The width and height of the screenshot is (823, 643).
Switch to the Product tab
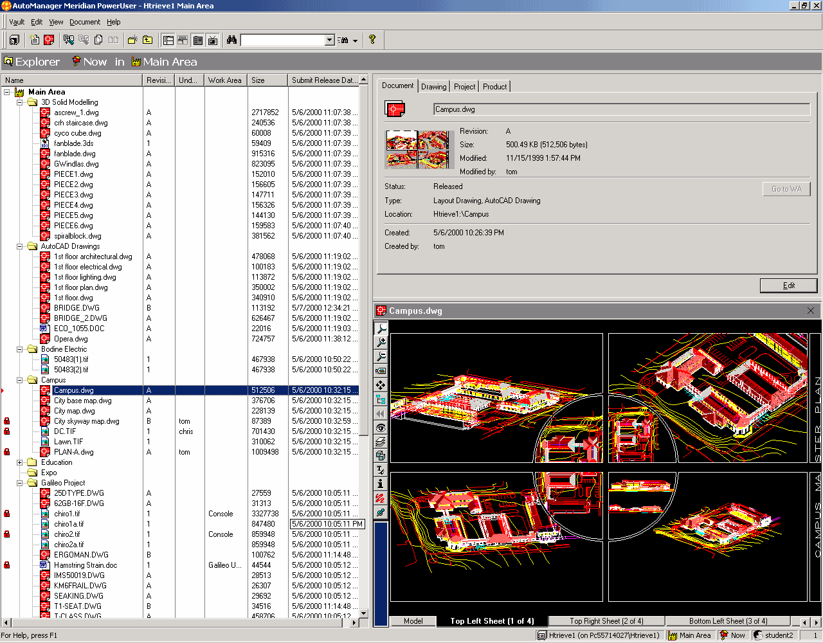(x=495, y=87)
